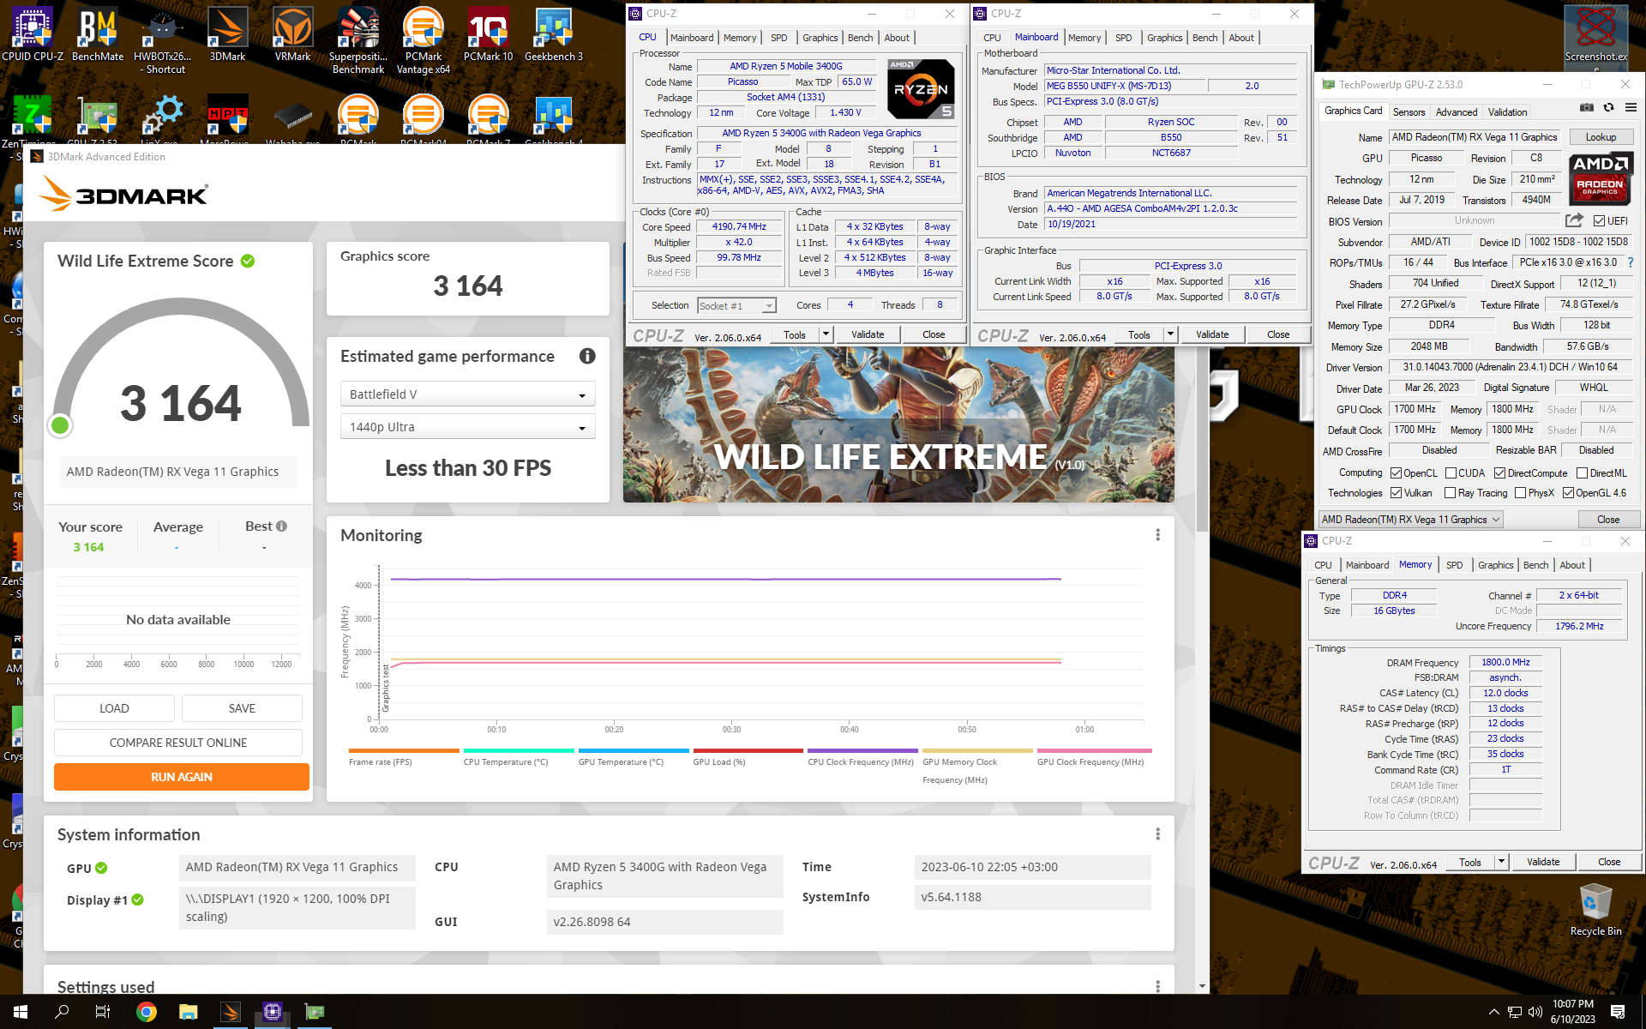
Task: Click COMPARE RESULT ONLINE button
Action: coord(178,743)
